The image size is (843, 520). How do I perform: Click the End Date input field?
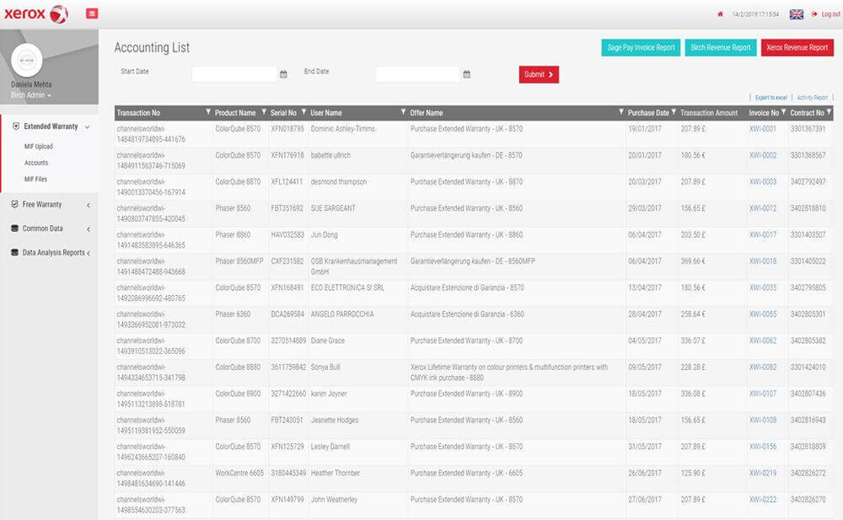tap(418, 74)
